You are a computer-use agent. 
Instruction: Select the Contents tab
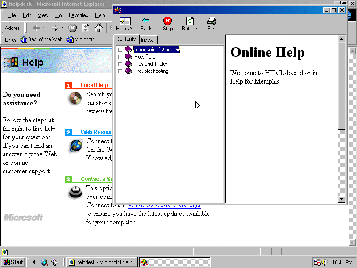[126, 39]
